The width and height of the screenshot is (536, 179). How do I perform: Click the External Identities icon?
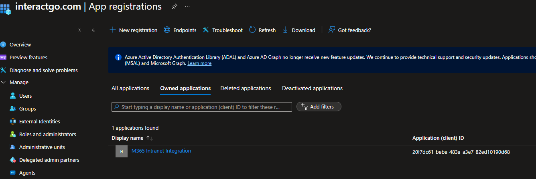13,121
